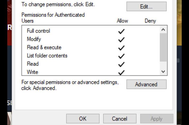
Task: Confirm the dialog with OK
Action: [83, 119]
